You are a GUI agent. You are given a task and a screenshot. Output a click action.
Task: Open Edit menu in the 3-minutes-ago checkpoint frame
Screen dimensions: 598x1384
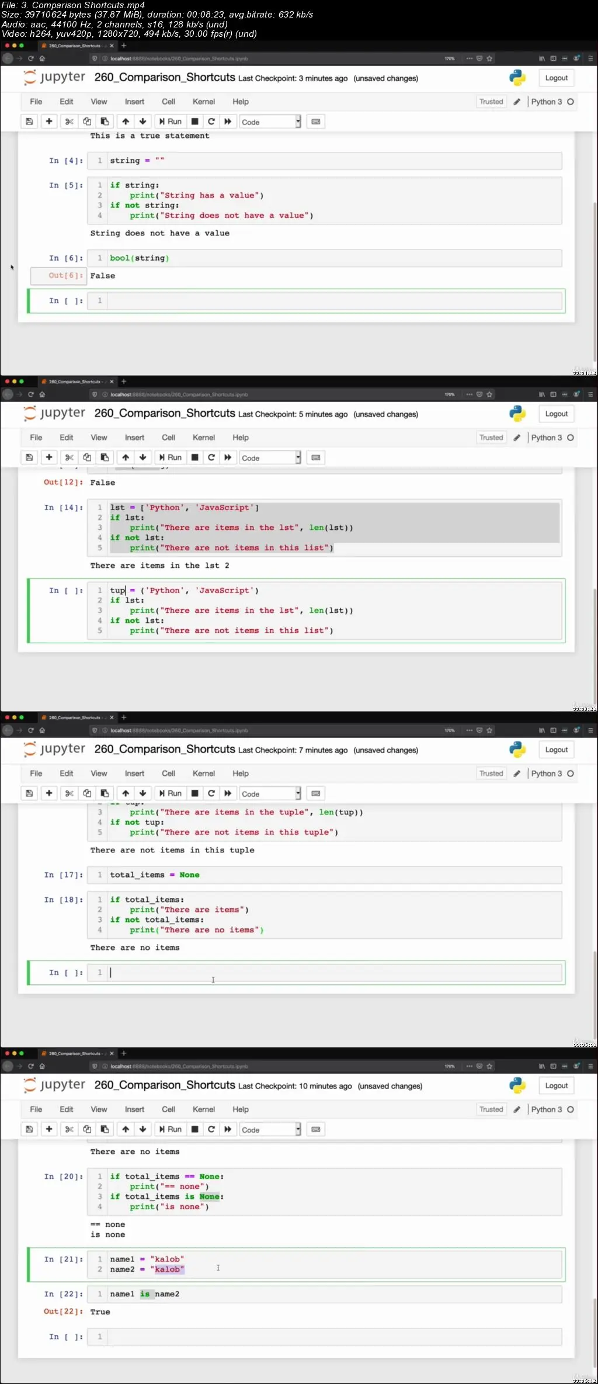coord(67,102)
